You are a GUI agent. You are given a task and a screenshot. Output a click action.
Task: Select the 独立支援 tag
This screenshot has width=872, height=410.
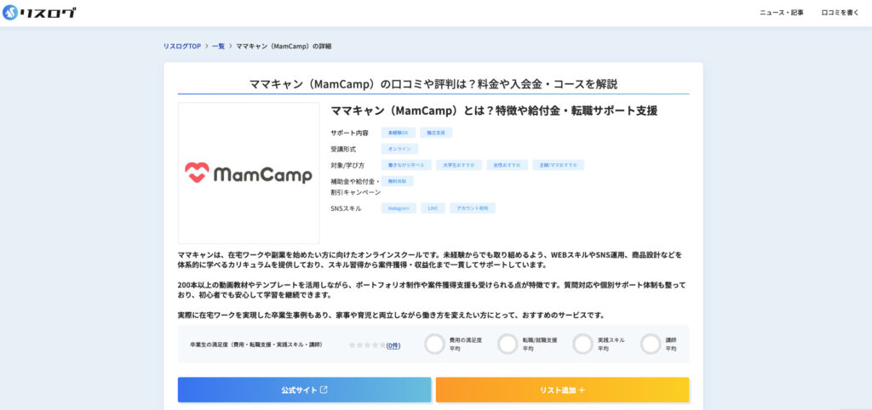click(436, 133)
